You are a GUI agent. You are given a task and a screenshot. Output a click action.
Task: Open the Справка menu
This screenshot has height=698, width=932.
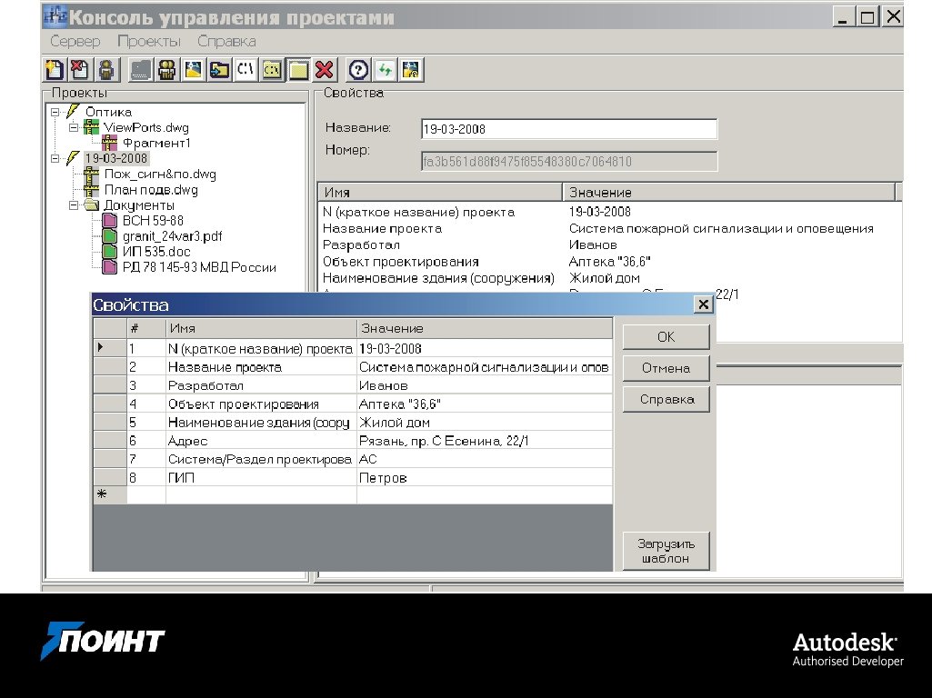pos(226,42)
